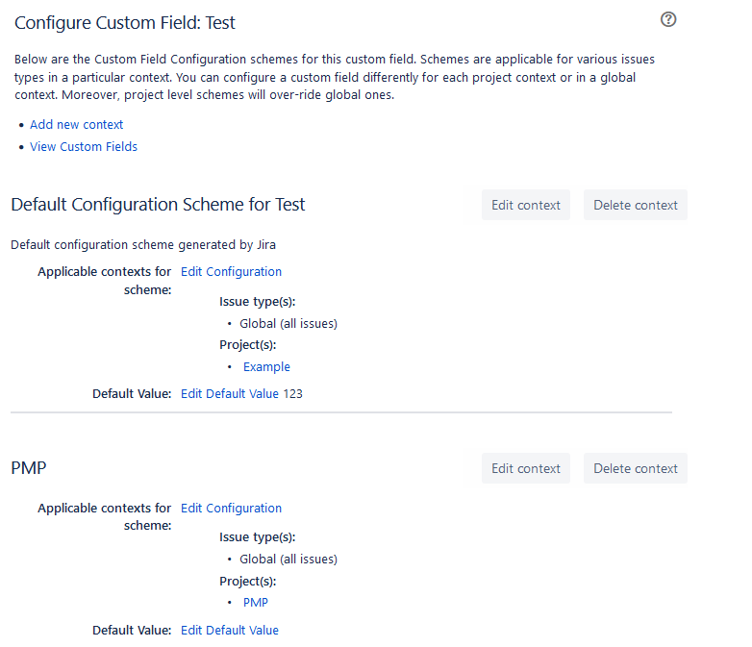The image size is (752, 647).
Task: Select Global (all issues) in the default scheme
Action: click(288, 324)
